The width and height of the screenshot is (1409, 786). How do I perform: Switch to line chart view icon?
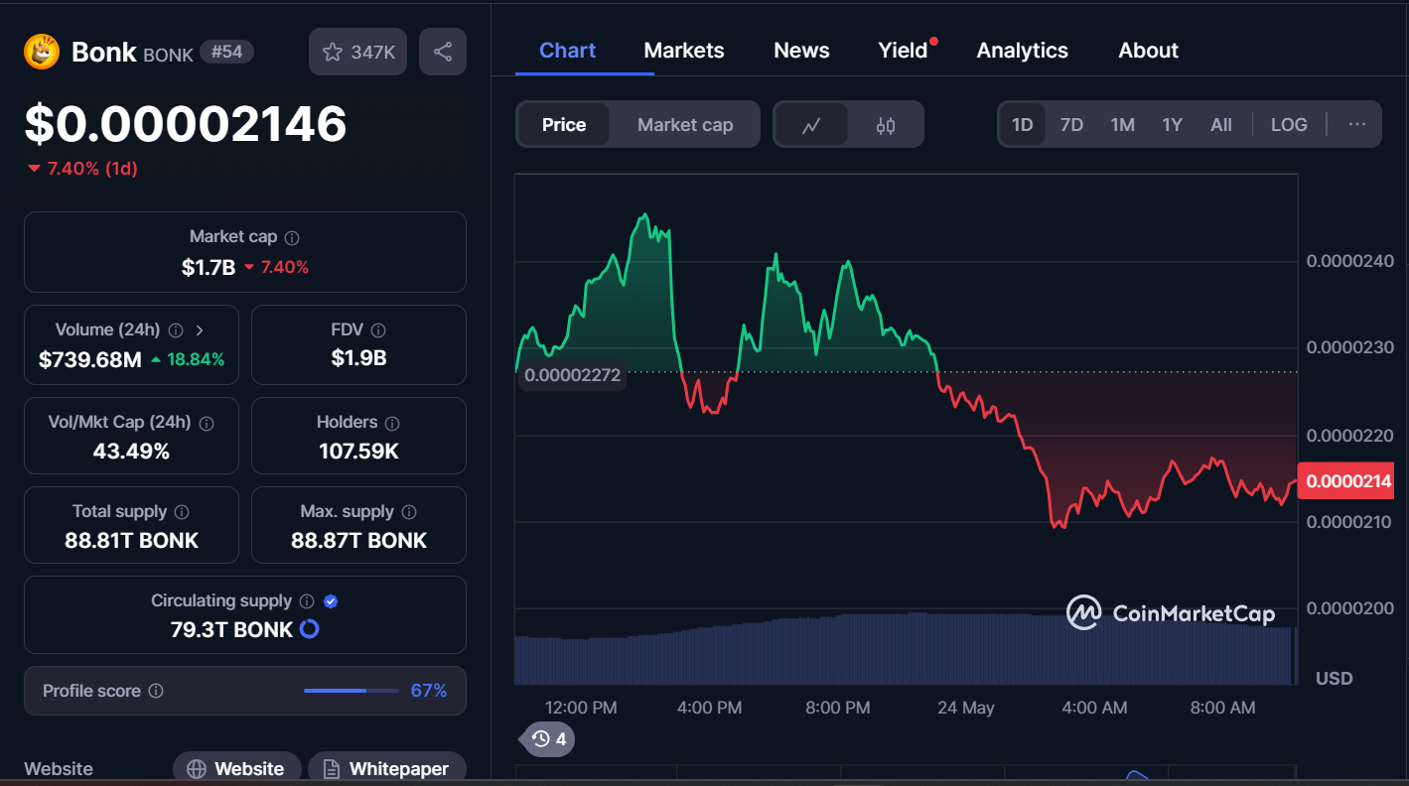[x=811, y=125]
